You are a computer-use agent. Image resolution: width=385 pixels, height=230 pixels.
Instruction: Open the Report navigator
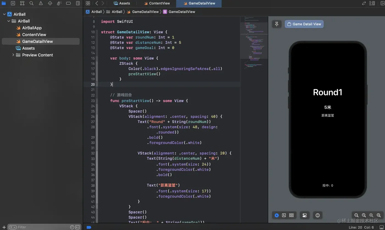[78, 3]
